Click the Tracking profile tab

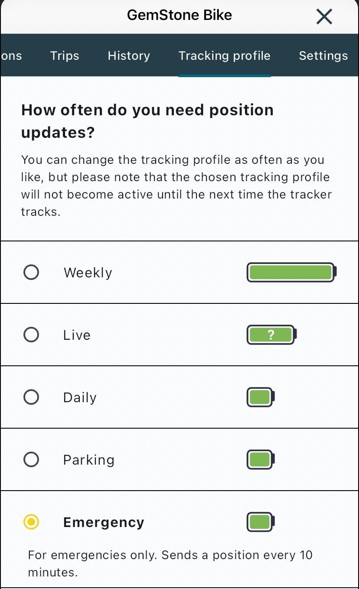point(224,55)
